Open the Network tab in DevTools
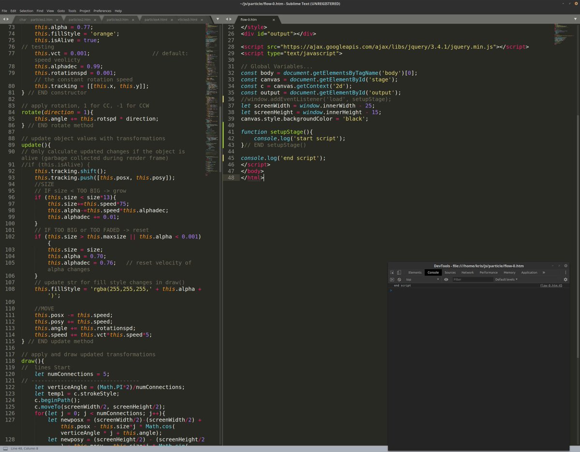The width and height of the screenshot is (580, 452). [x=467, y=273]
